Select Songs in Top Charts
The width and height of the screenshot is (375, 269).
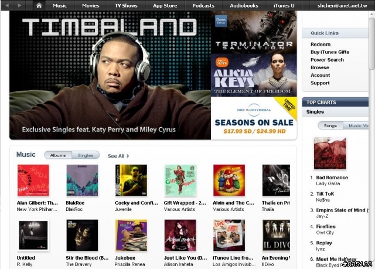(330, 125)
